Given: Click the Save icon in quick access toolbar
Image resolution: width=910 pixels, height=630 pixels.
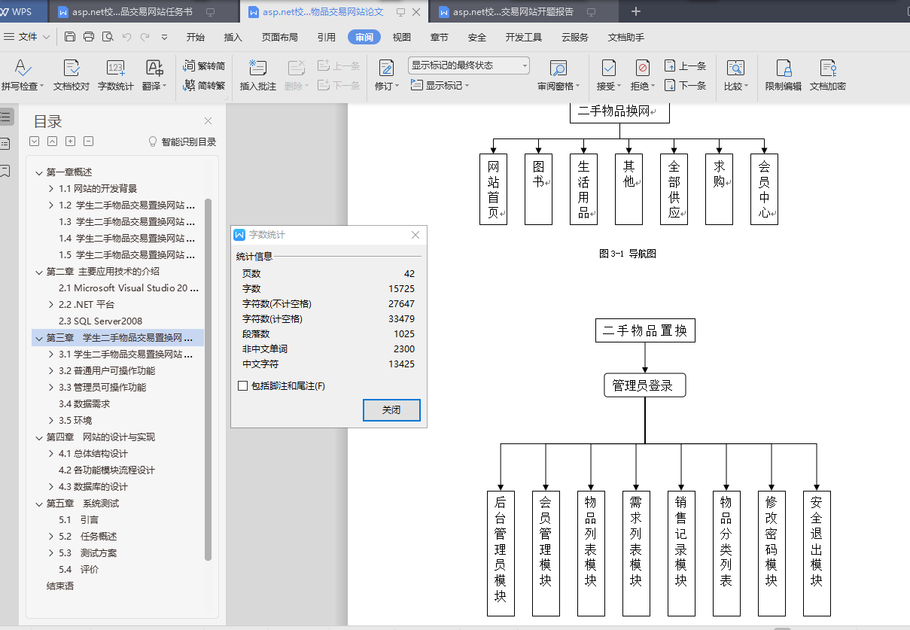Looking at the screenshot, I should point(70,37).
